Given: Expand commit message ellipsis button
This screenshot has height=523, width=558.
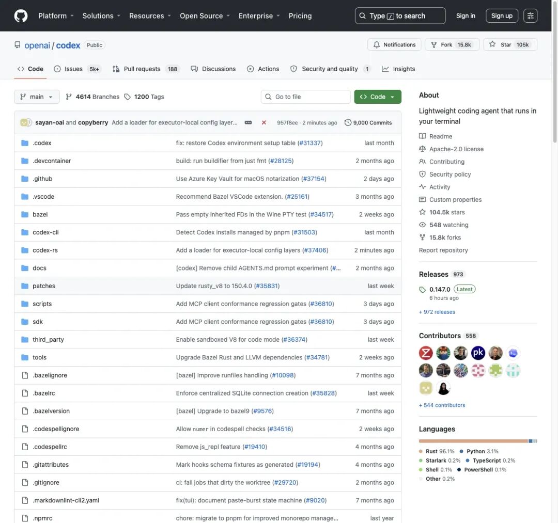Looking at the screenshot, I should (248, 123).
